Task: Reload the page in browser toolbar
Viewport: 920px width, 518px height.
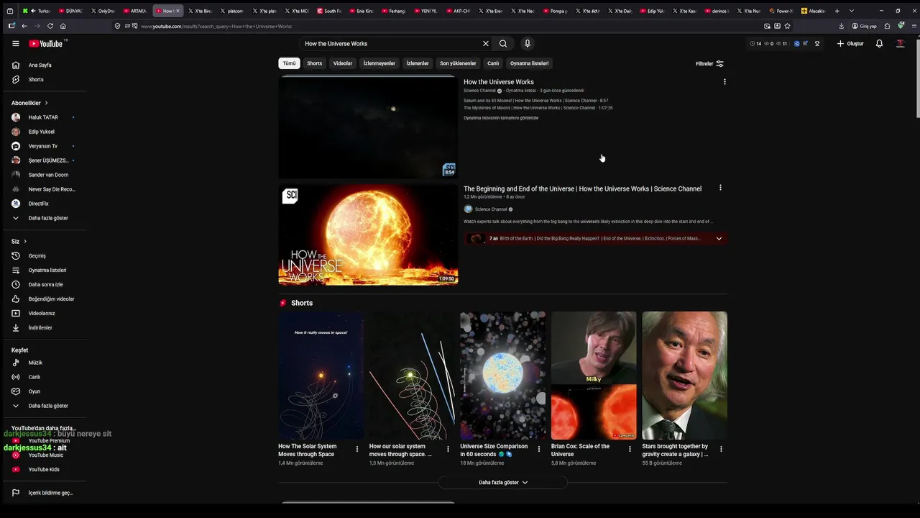Action: 50,26
